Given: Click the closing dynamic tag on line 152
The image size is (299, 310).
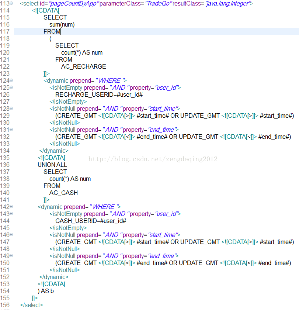Looking at the screenshot, I should coord(54,277).
